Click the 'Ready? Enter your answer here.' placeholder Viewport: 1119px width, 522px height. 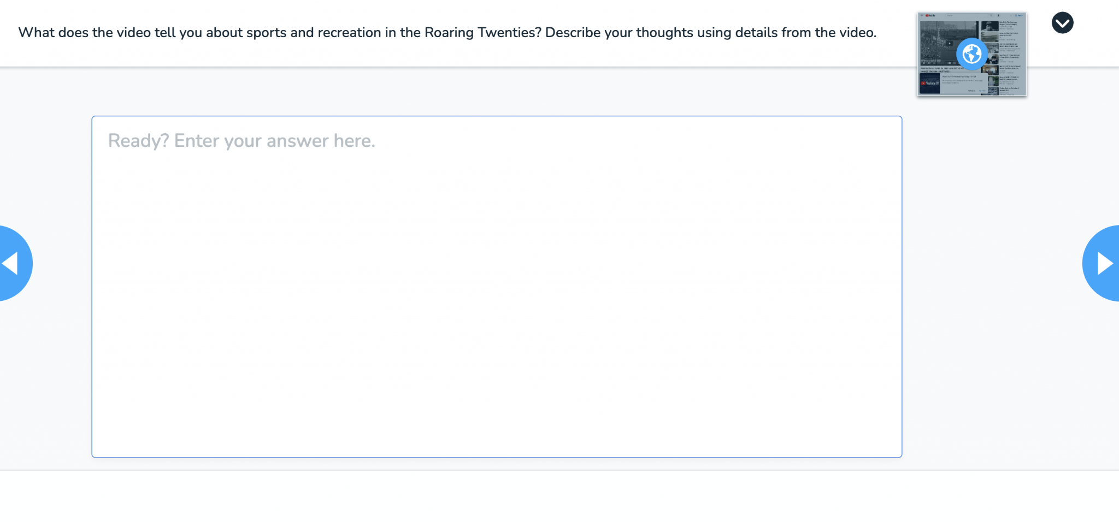[242, 141]
